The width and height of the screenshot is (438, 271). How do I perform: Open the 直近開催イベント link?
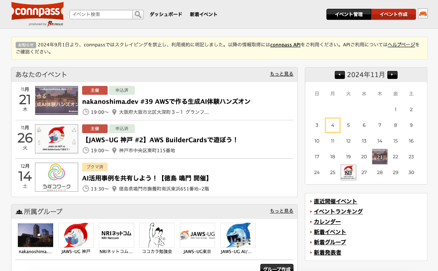335,201
